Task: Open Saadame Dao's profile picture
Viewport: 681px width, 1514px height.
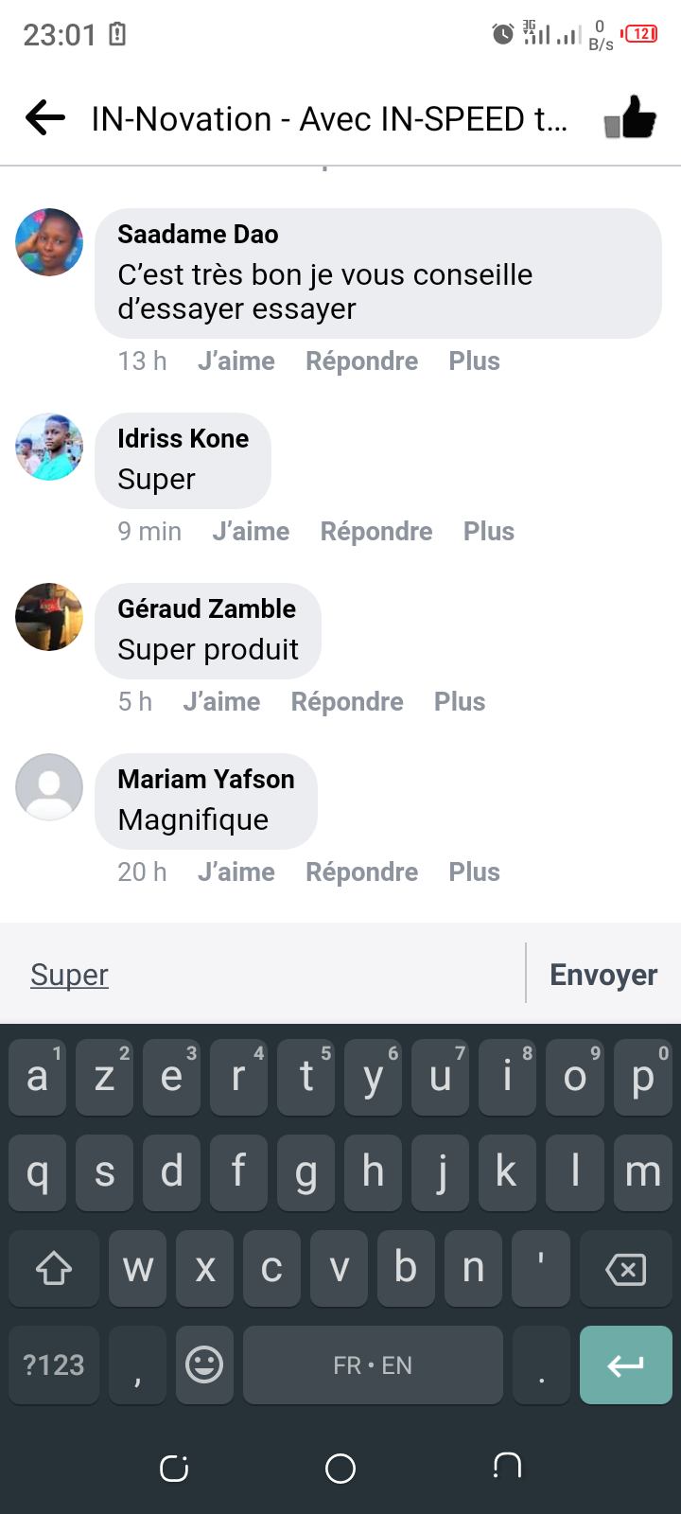Action: [x=49, y=242]
